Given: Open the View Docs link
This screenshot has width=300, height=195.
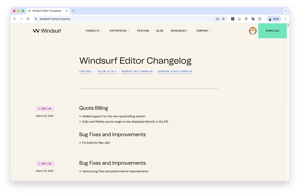Looking at the screenshot, I should (85, 71).
